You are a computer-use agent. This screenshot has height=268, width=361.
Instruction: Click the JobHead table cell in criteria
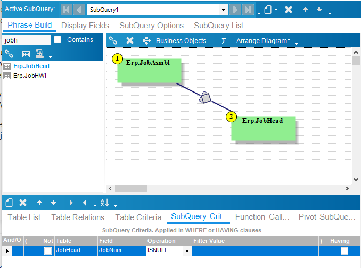click(76, 251)
